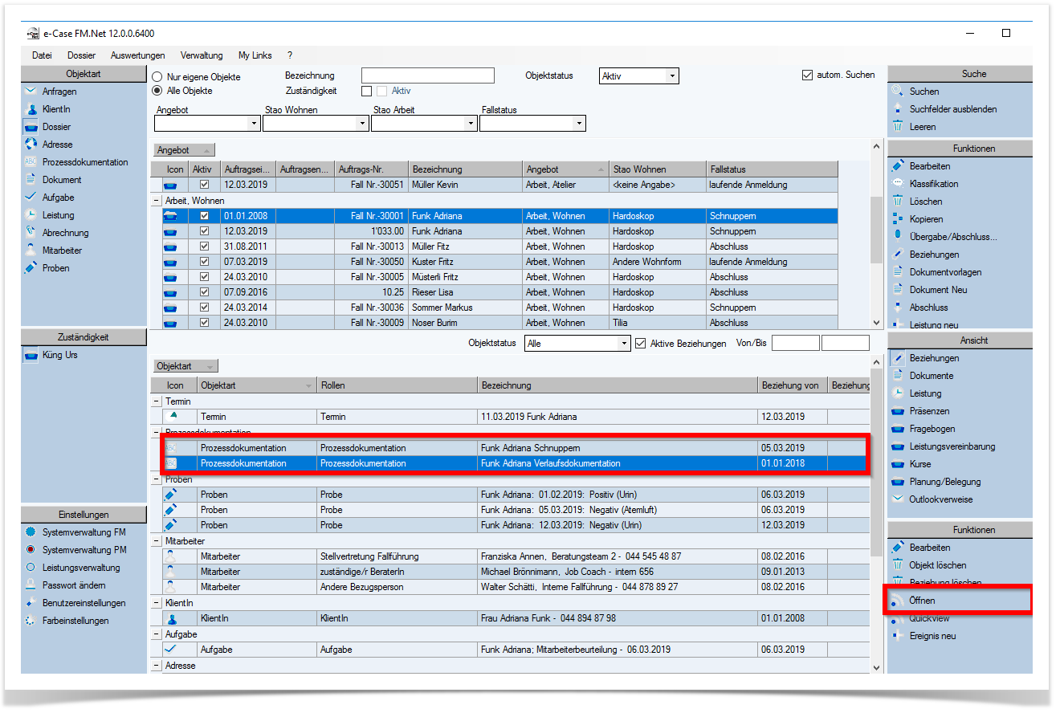Viewport: 1060px width, 713px height.
Task: Open Adresse via its globe icon
Action: [31, 145]
